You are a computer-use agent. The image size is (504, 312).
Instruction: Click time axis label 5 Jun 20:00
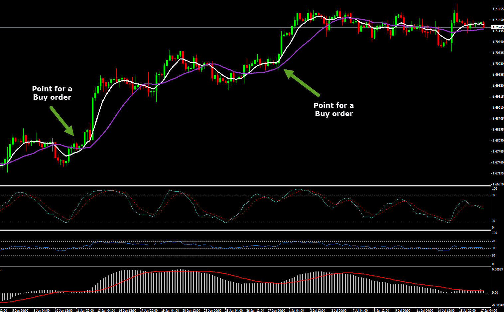(x=20, y=310)
